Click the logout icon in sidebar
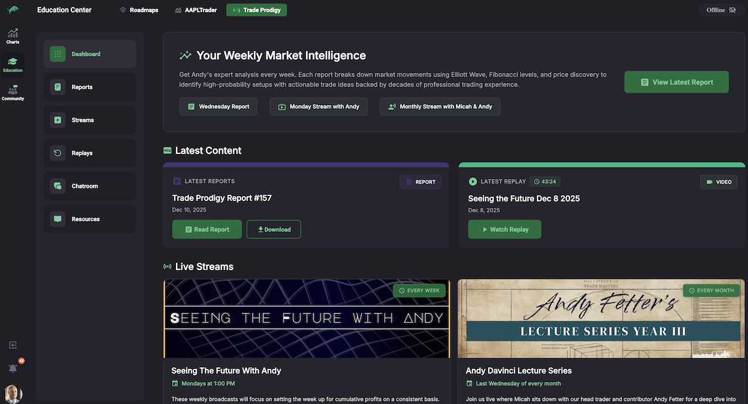The image size is (748, 404). (13, 345)
